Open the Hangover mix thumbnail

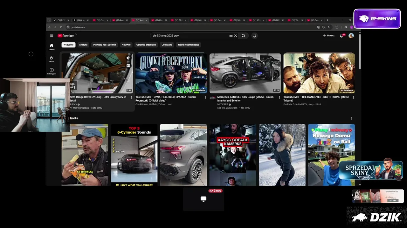[319, 73]
